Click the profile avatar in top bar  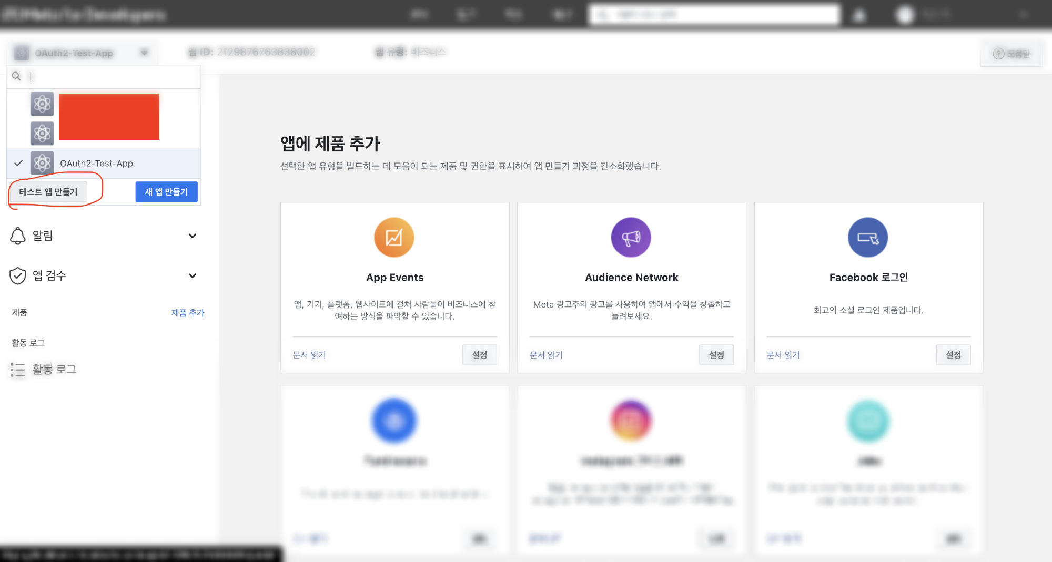[x=905, y=15]
